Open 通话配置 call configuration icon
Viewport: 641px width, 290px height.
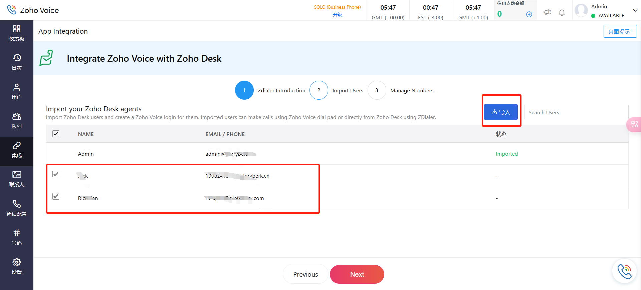(17, 208)
